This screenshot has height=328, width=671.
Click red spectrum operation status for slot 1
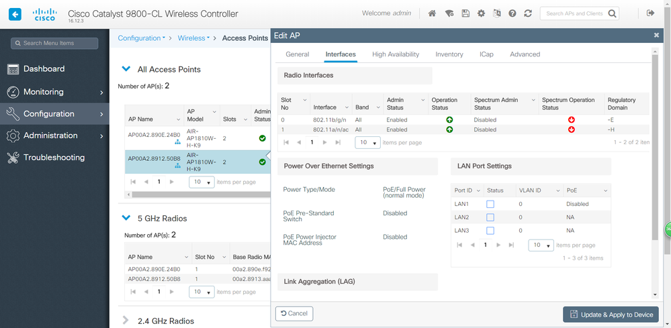pyautogui.click(x=571, y=129)
